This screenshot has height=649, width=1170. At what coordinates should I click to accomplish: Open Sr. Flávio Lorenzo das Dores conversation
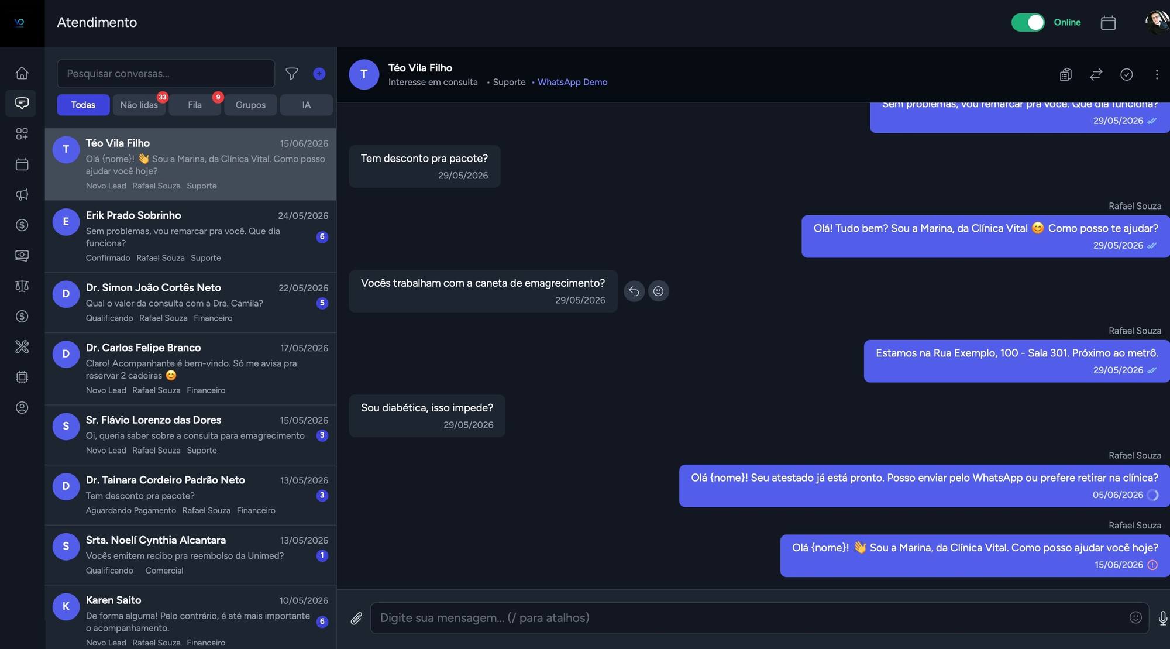point(191,435)
